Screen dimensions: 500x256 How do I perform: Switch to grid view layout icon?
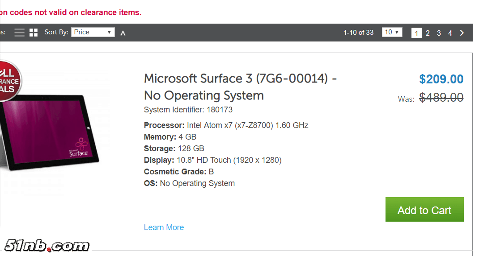[34, 33]
